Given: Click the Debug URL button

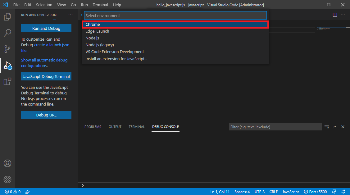Looking at the screenshot, I should (46, 115).
